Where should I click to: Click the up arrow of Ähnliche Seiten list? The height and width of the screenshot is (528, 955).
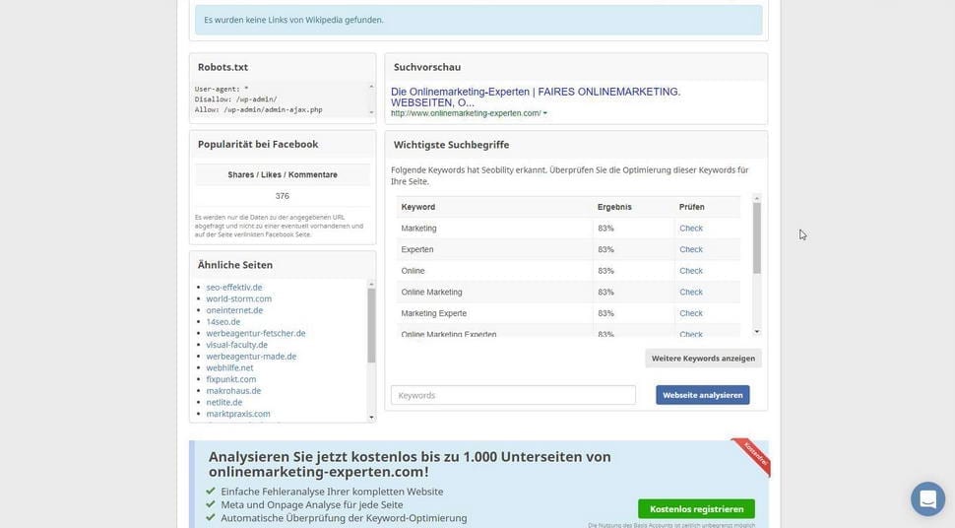point(371,284)
